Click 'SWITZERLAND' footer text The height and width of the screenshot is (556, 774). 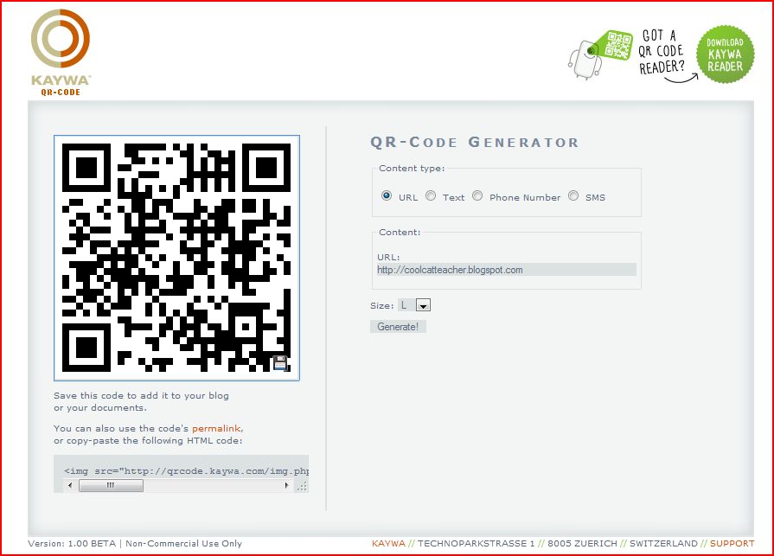663,543
